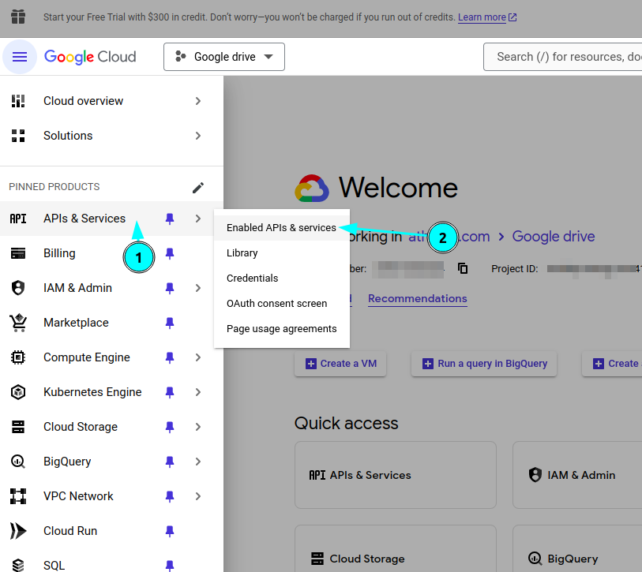Open the Learn more link in banner
The height and width of the screenshot is (572, 642).
pos(482,17)
